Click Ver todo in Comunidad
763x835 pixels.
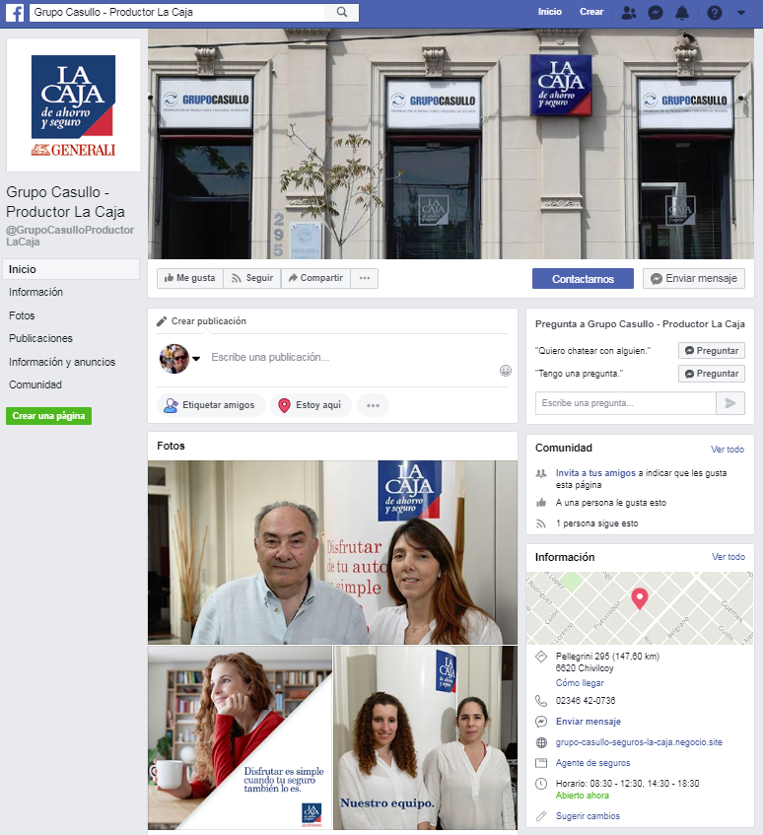point(728,449)
